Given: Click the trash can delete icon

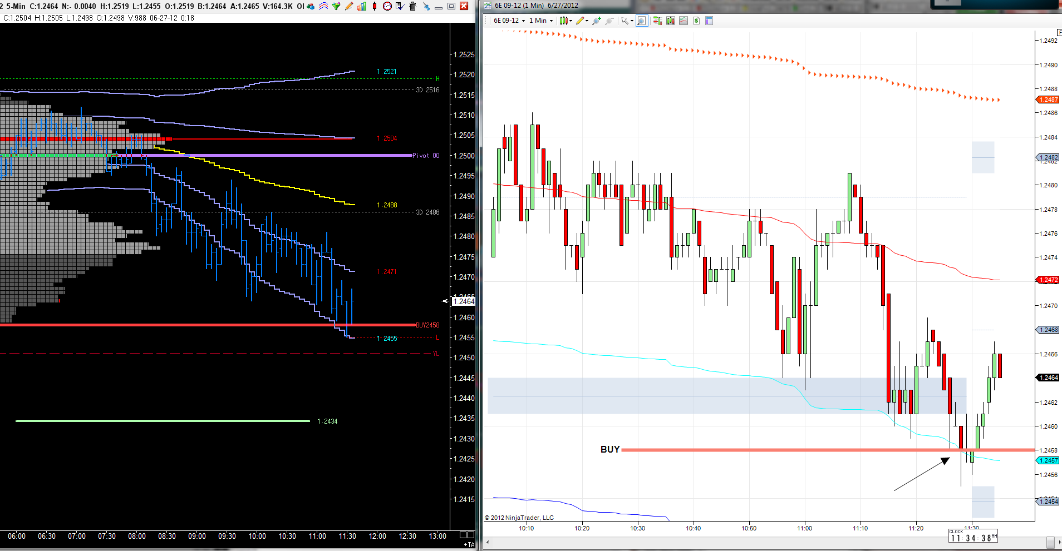Looking at the screenshot, I should 412,6.
